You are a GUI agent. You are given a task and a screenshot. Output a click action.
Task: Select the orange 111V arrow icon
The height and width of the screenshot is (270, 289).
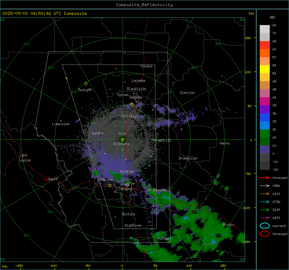click(x=265, y=194)
